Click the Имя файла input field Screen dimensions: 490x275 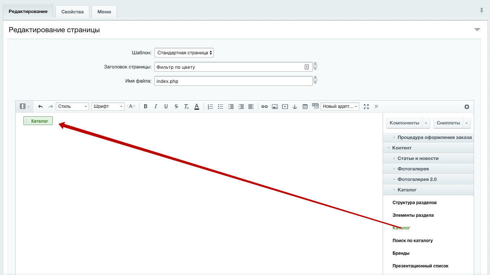[233, 81]
